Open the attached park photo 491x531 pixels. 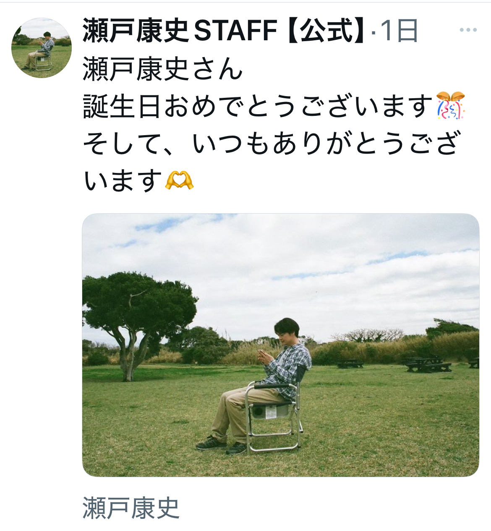[281, 345]
